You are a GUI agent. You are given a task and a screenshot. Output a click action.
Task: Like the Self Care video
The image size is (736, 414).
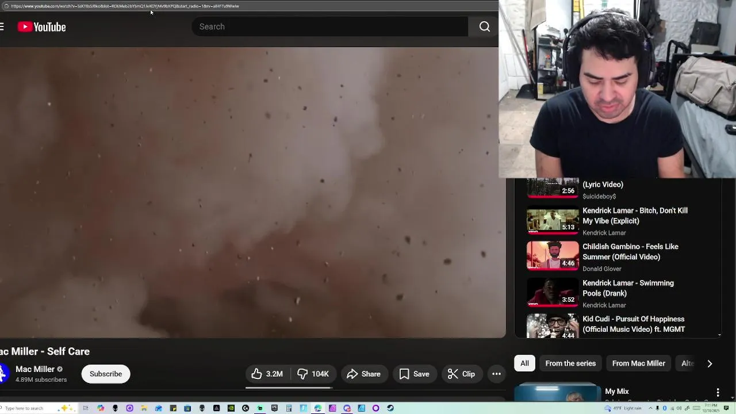click(x=267, y=374)
